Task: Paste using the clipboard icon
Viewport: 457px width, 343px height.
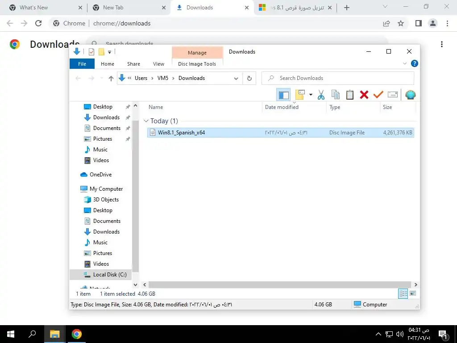Action: pyautogui.click(x=350, y=95)
